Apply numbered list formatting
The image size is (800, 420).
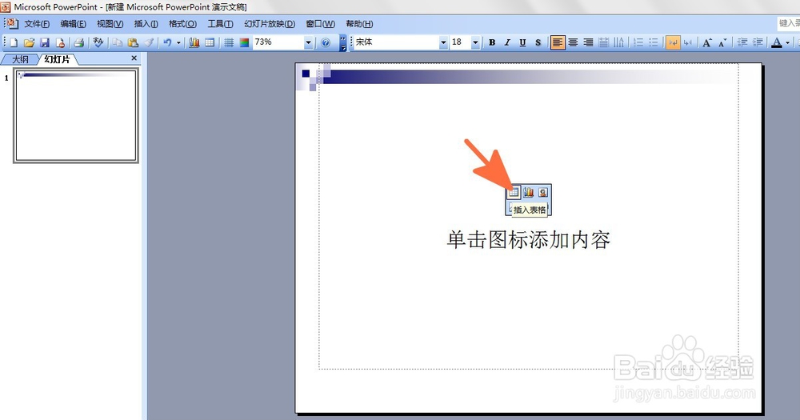pyautogui.click(x=638, y=42)
